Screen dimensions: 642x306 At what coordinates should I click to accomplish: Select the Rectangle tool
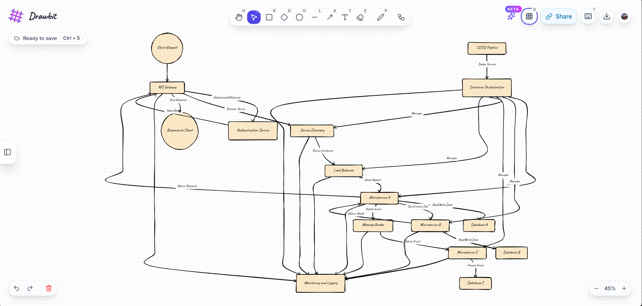pyautogui.click(x=269, y=17)
